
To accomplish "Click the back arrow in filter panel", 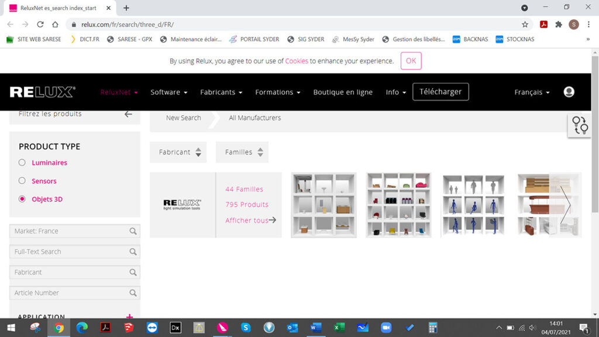I will click(x=128, y=114).
